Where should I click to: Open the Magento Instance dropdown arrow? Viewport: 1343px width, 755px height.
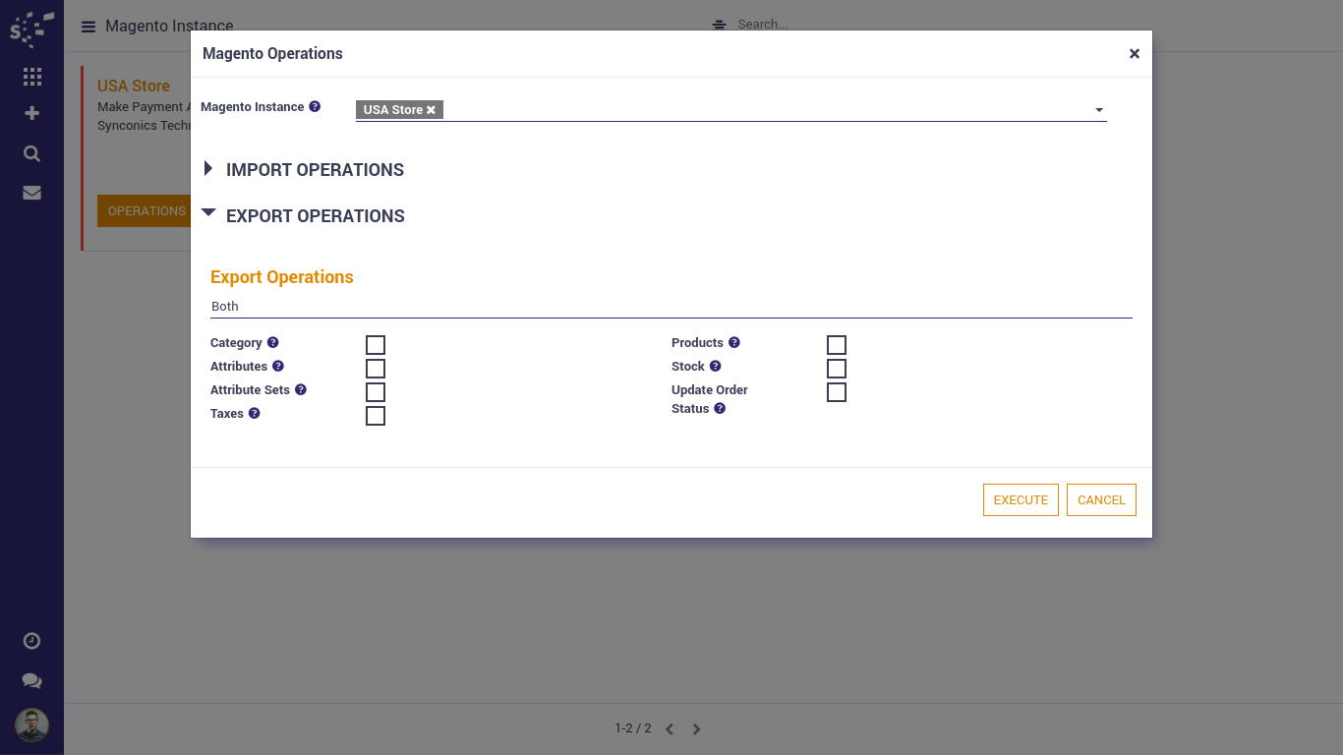pos(1098,110)
